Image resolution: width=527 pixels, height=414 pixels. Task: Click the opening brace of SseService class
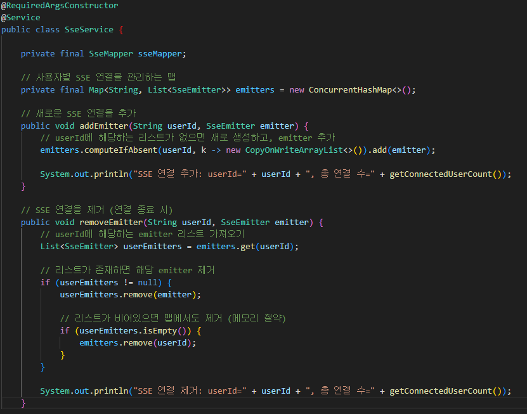pos(121,30)
